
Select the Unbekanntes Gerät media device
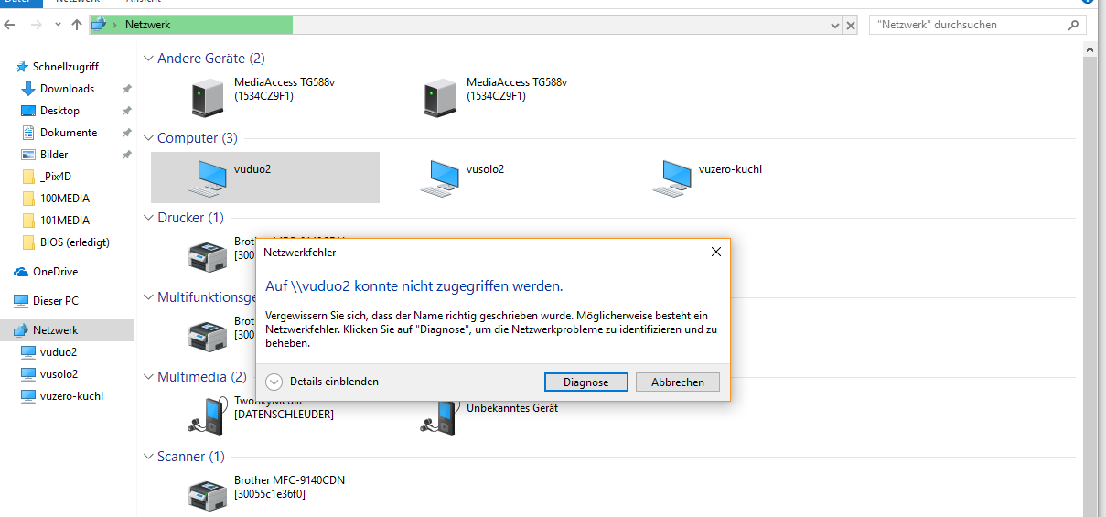(x=498, y=415)
